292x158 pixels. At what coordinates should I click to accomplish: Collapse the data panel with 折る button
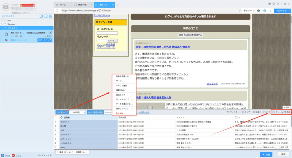287,108
